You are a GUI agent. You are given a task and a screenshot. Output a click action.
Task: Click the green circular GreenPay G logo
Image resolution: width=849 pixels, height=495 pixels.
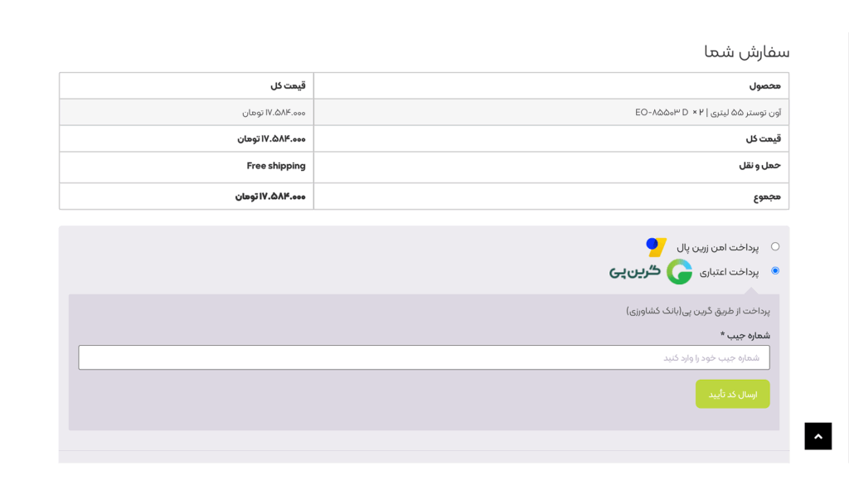click(679, 271)
